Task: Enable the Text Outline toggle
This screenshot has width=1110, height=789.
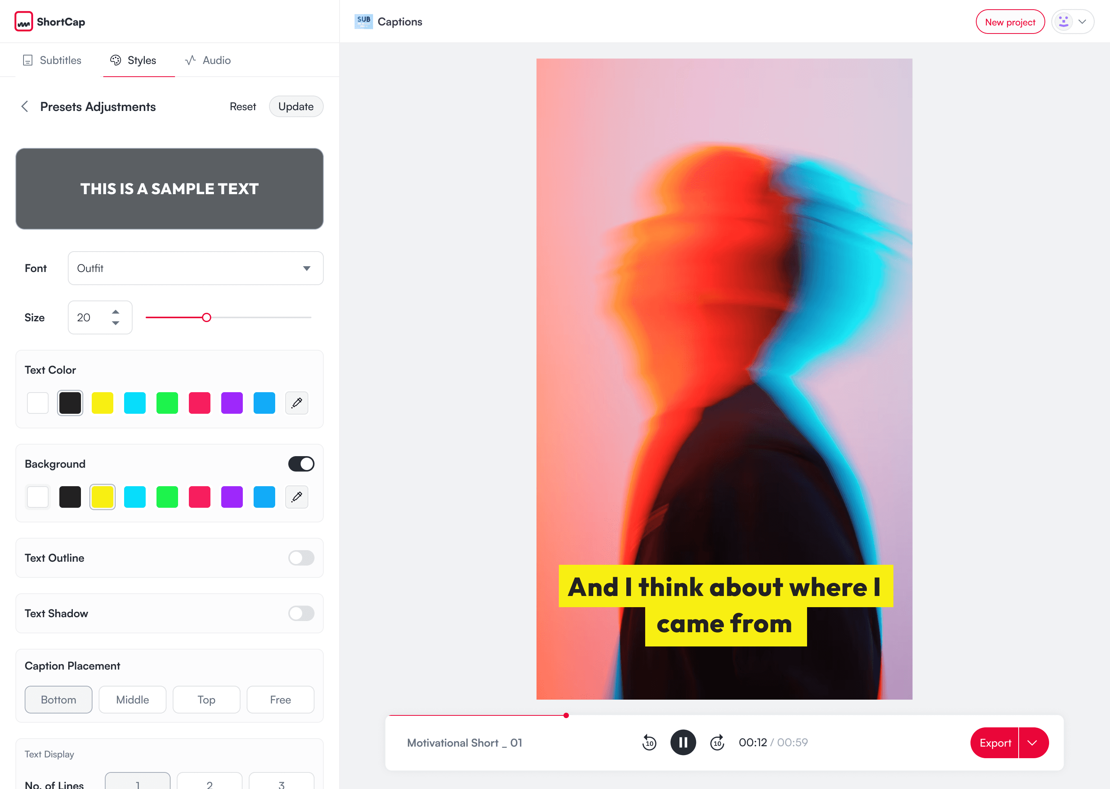Action: pyautogui.click(x=301, y=558)
